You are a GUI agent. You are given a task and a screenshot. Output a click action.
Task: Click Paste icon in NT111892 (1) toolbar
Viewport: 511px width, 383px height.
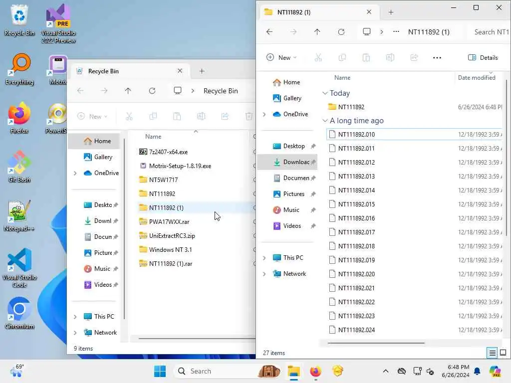(x=366, y=58)
